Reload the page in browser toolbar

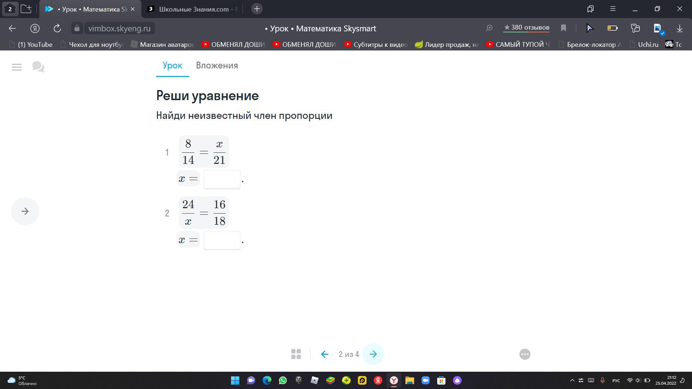[x=57, y=28]
